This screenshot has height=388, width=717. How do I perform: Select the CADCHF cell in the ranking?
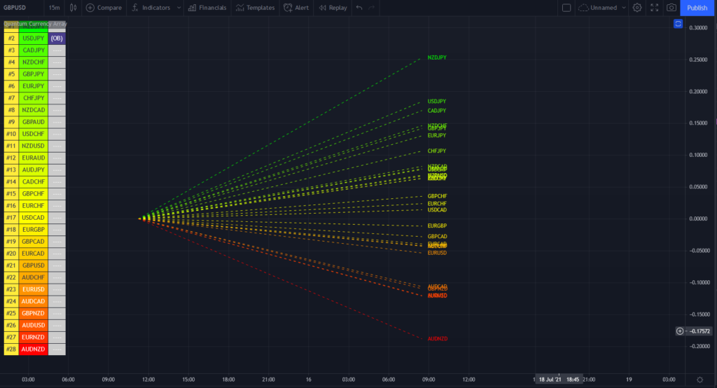34,181
